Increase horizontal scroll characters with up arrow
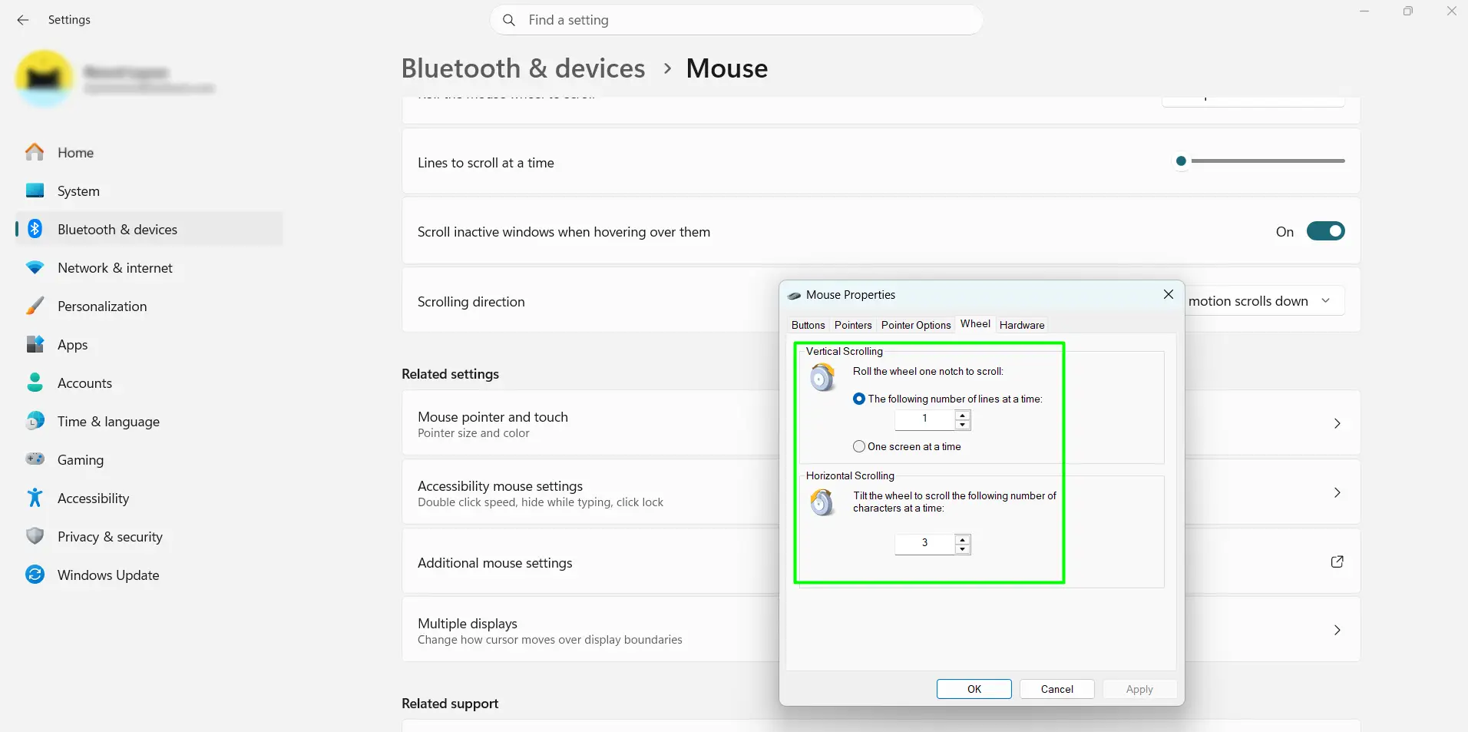 pos(963,539)
